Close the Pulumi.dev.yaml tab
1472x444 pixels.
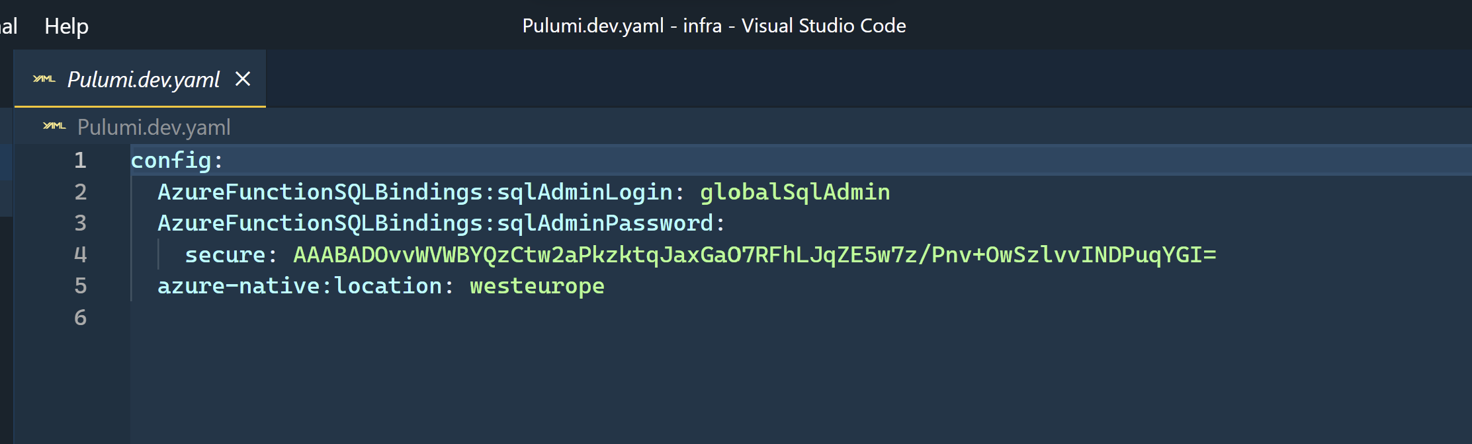pyautogui.click(x=243, y=79)
